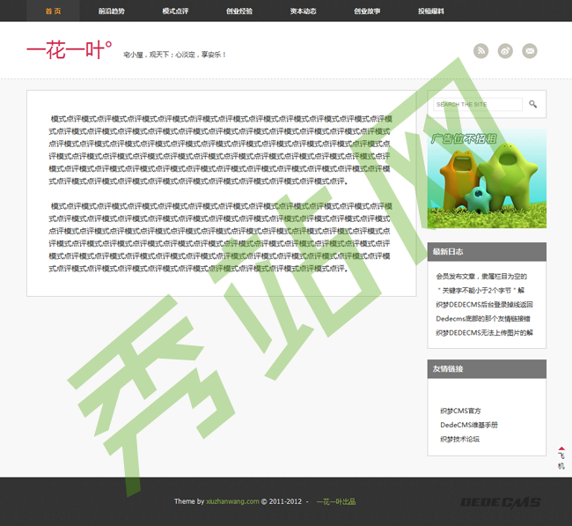This screenshot has height=526, width=572.
Task: Select the 投稿爆料 navigation item
Action: 431,11
